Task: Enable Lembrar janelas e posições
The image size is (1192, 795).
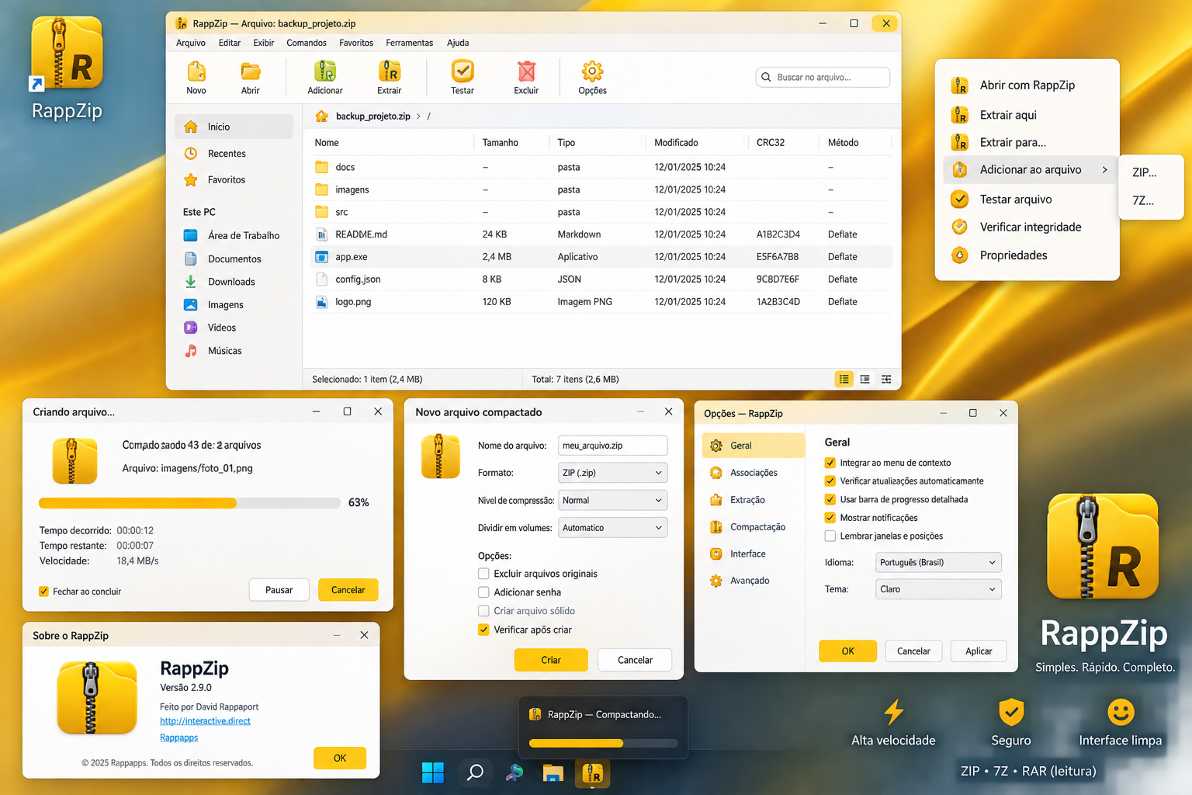Action: click(830, 536)
